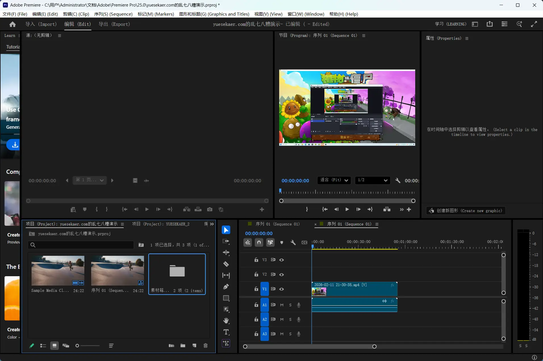Select the Type tool
The image size is (543, 361).
[226, 332]
